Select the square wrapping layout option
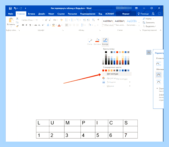 [159, 75]
